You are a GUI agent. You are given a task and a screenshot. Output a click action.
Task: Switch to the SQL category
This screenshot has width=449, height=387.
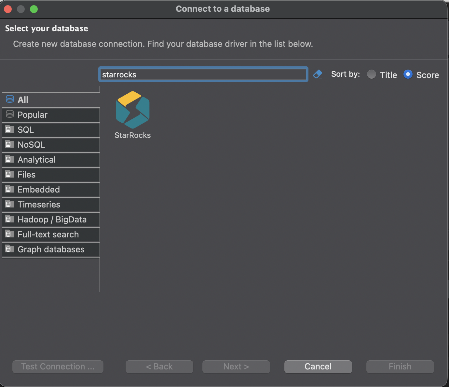pyautogui.click(x=51, y=130)
